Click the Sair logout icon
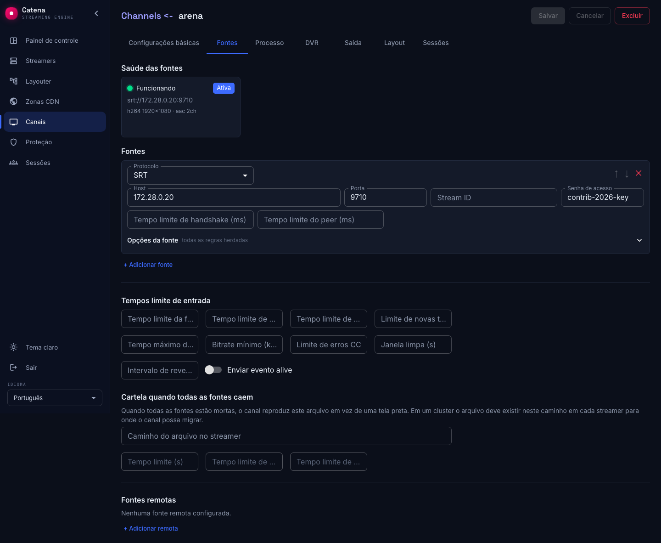661x543 pixels. [x=14, y=368]
